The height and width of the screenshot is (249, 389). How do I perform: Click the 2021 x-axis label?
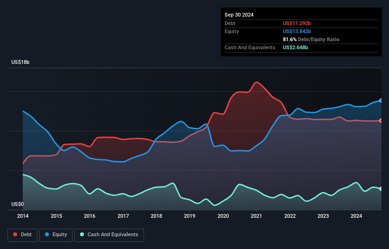[x=256, y=216]
